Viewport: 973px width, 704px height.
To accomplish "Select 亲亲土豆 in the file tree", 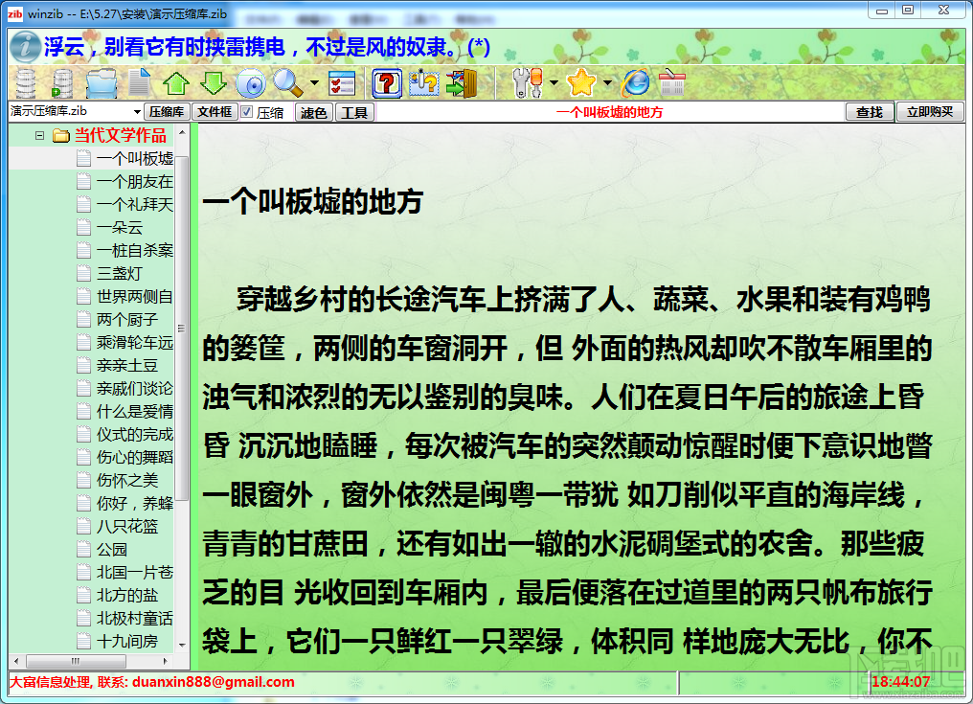I will pos(127,365).
